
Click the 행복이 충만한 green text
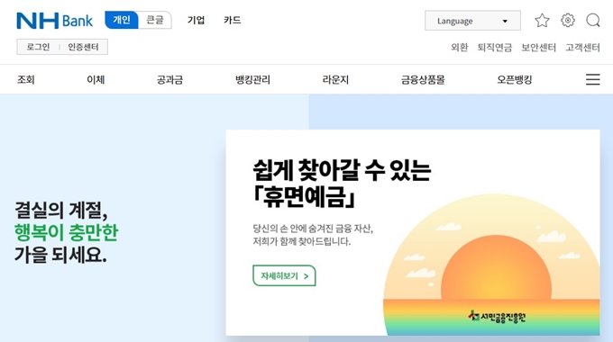point(66,232)
